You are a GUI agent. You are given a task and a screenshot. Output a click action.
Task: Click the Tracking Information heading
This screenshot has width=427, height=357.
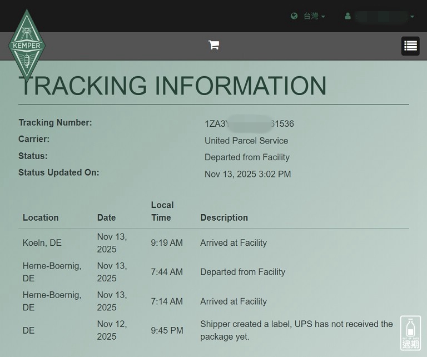(x=172, y=86)
